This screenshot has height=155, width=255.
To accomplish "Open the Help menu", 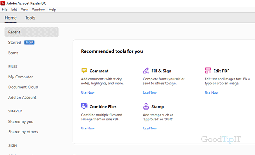I will 52,10.
